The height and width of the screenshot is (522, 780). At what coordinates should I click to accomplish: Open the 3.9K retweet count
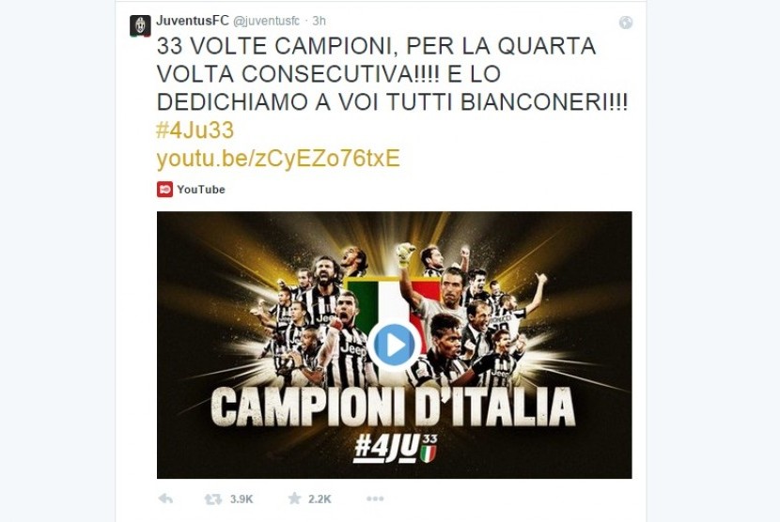coord(242,499)
